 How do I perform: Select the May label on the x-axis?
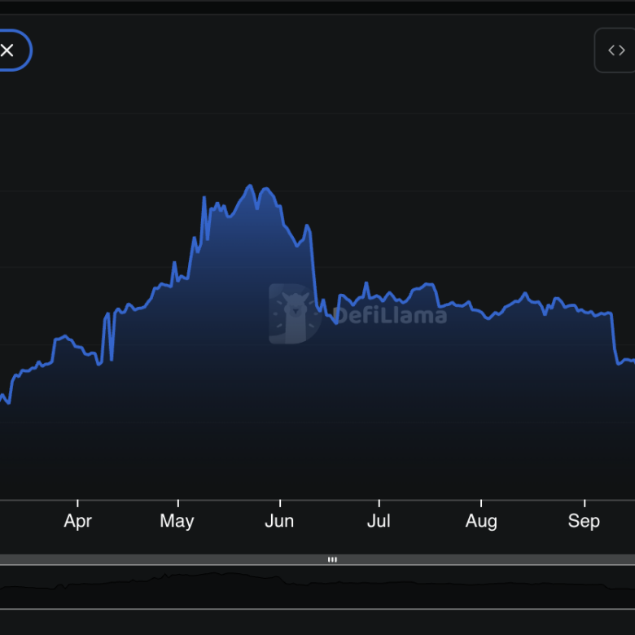point(177,521)
